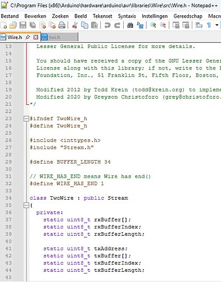
Task: Toggle show all characters pilcrow icon
Action: (x=209, y=25)
